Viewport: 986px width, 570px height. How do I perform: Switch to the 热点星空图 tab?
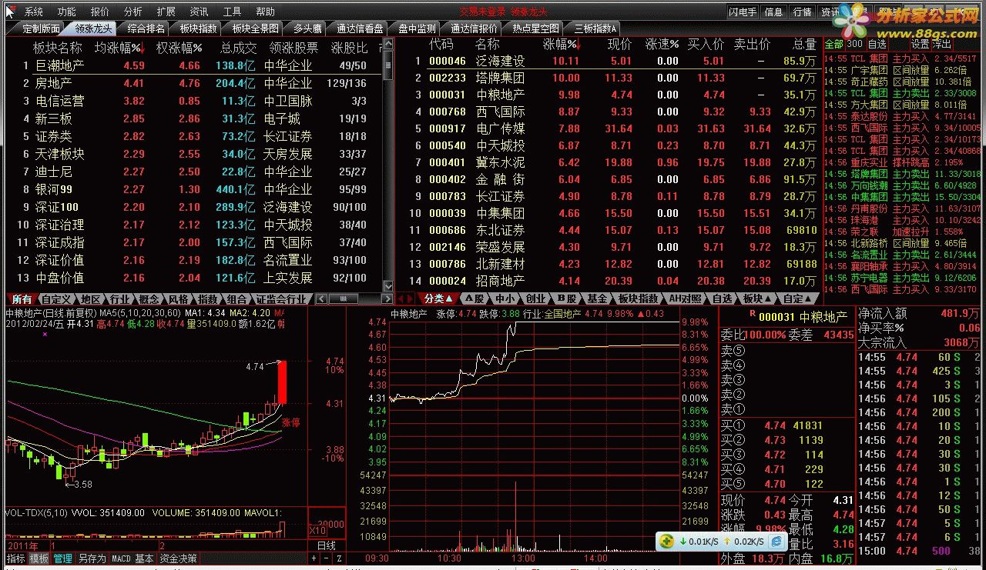pos(536,28)
